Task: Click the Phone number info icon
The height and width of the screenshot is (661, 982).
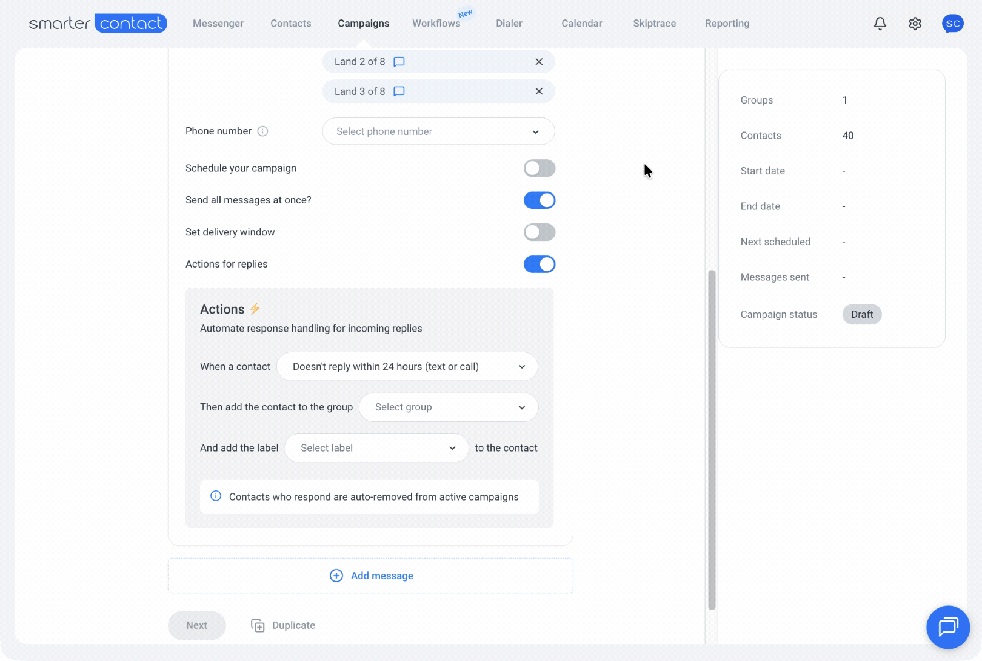Action: tap(262, 131)
